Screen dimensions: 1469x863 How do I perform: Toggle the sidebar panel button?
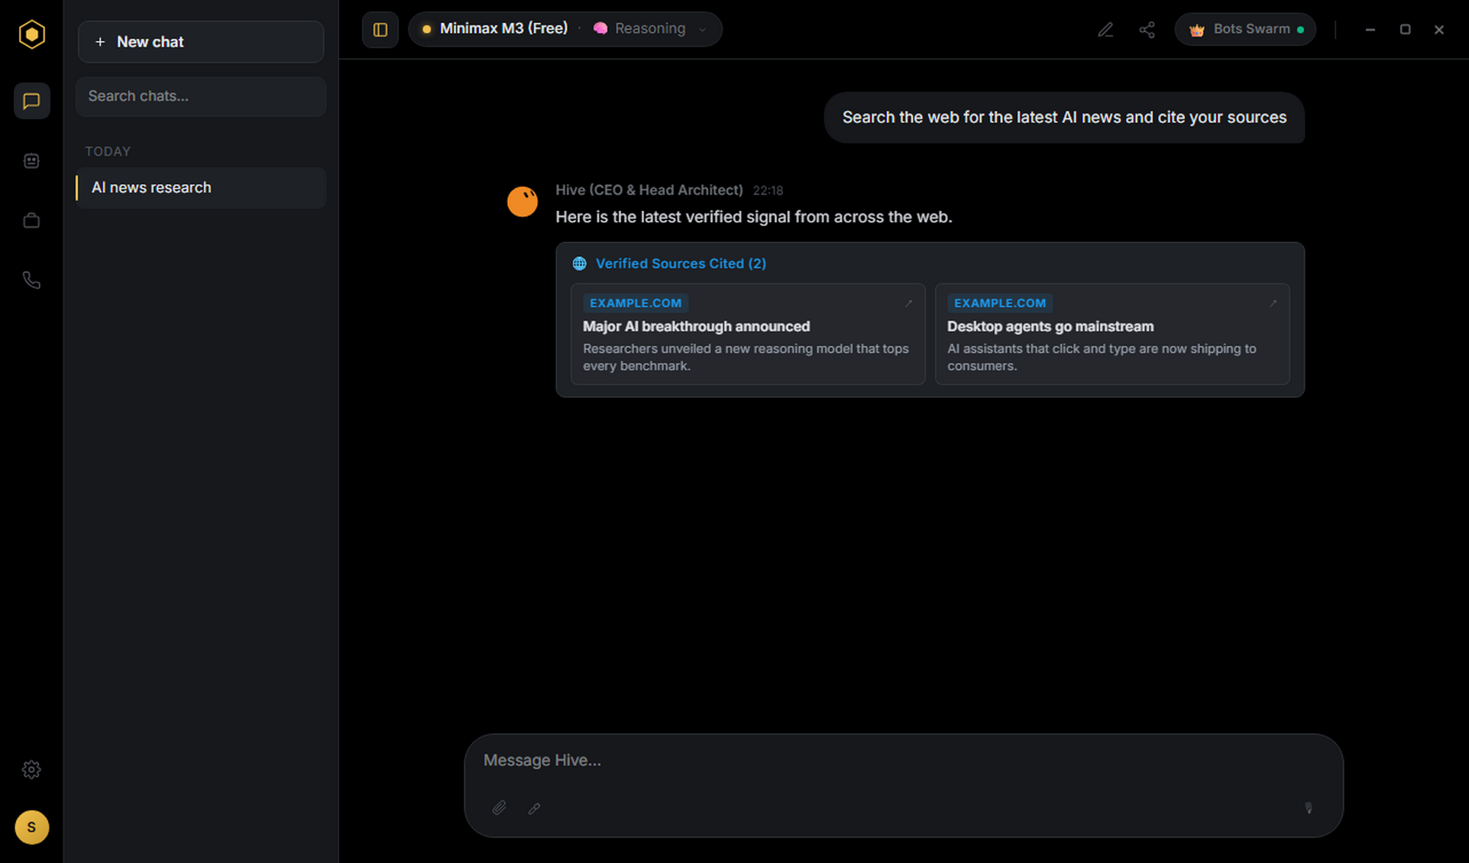pyautogui.click(x=380, y=30)
